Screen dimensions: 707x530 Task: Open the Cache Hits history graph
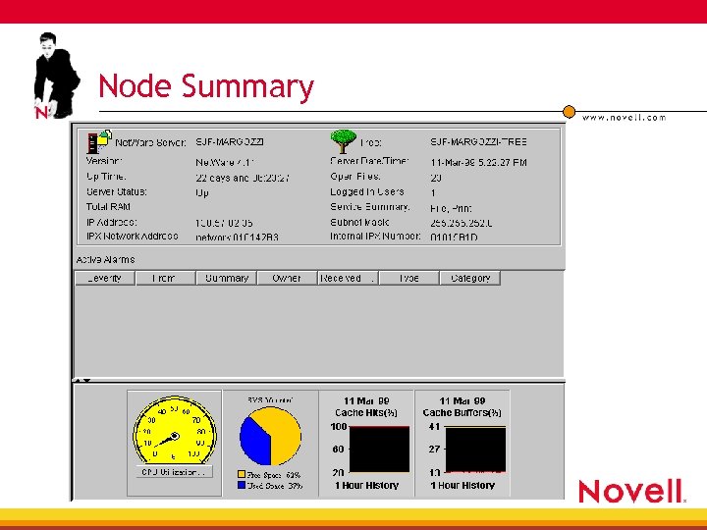click(x=379, y=449)
